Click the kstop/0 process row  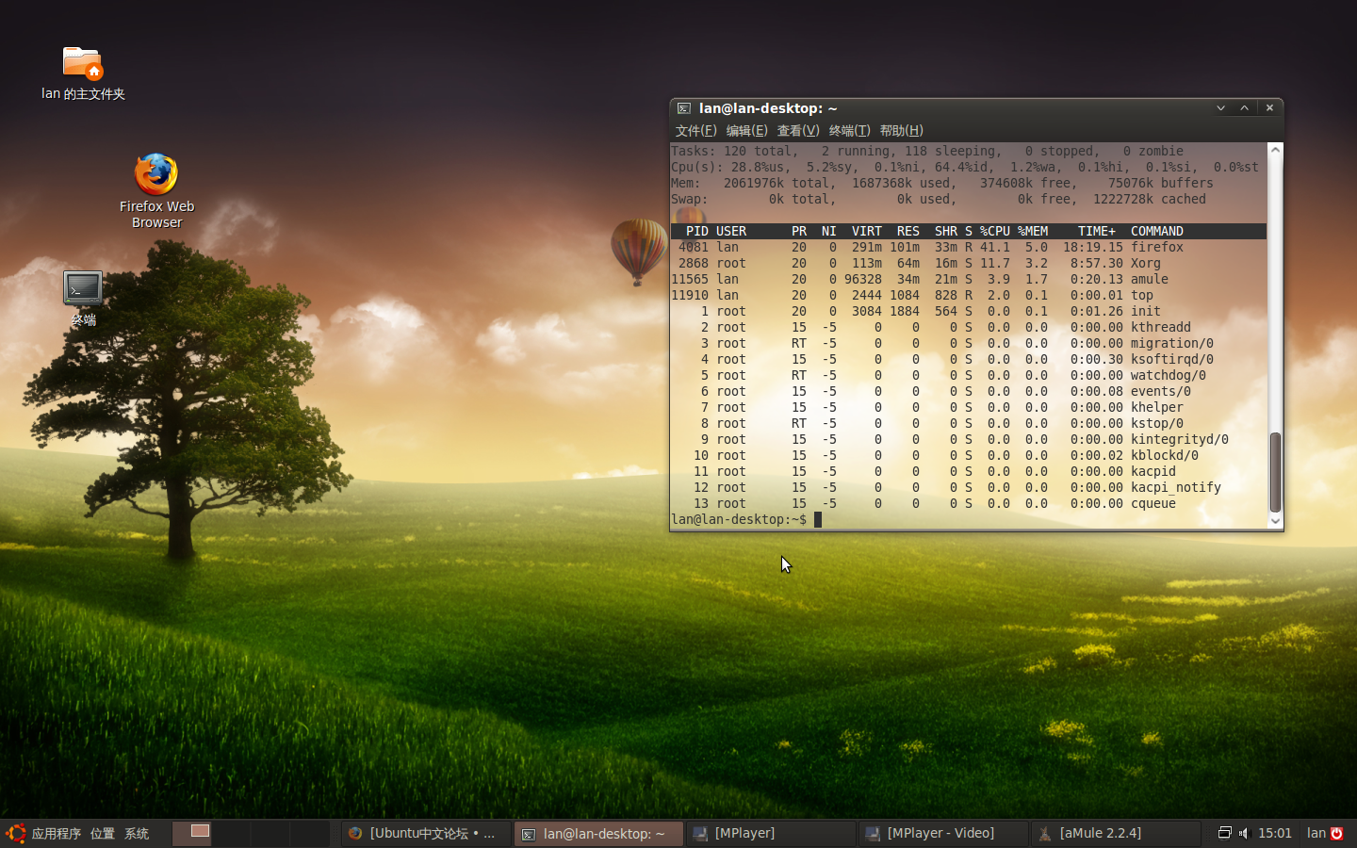click(x=968, y=423)
